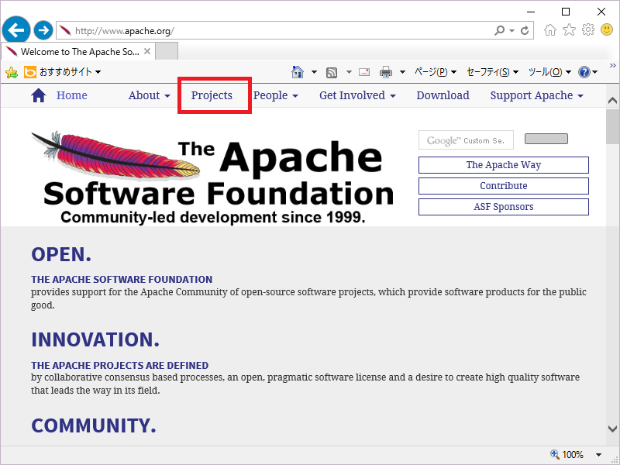
Task: Open the Projects navigation item
Action: click(x=212, y=95)
